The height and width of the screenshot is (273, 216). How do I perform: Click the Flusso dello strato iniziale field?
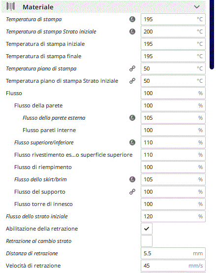[x=173, y=216]
